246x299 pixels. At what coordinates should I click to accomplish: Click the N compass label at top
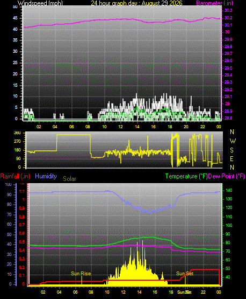(232, 132)
